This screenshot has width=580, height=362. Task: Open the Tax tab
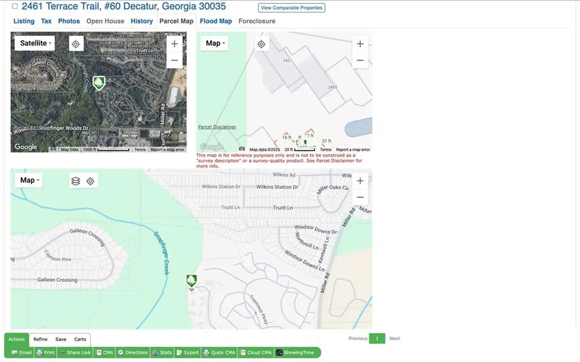tap(46, 21)
